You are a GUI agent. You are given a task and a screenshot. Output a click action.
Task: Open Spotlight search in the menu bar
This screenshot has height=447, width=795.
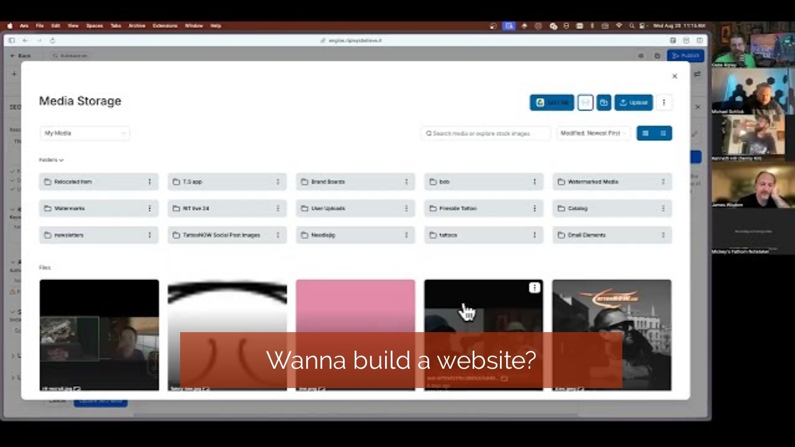click(632, 26)
